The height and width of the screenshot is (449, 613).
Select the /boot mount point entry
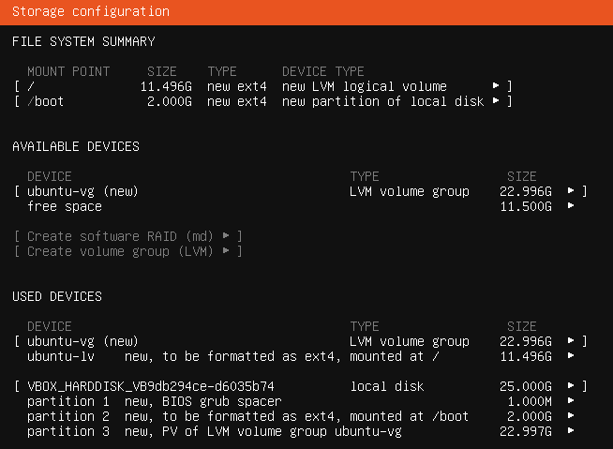click(263, 101)
